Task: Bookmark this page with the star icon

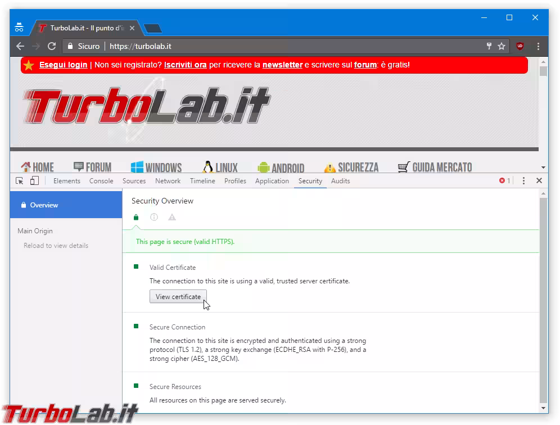Action: (502, 46)
